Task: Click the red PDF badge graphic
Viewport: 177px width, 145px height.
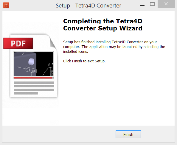Action: (x=18, y=43)
